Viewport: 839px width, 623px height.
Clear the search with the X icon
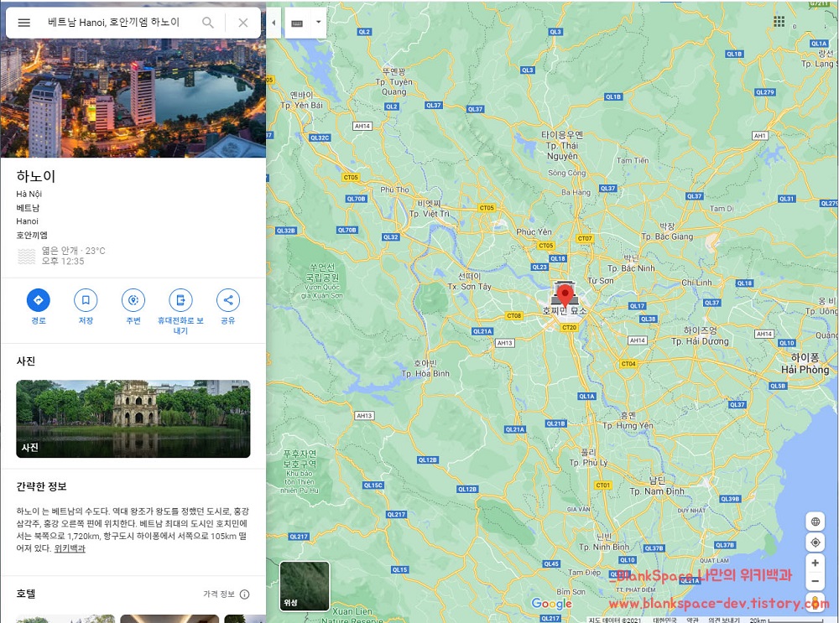point(243,23)
